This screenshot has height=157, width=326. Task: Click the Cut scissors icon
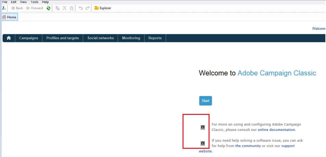pyautogui.click(x=64, y=8)
